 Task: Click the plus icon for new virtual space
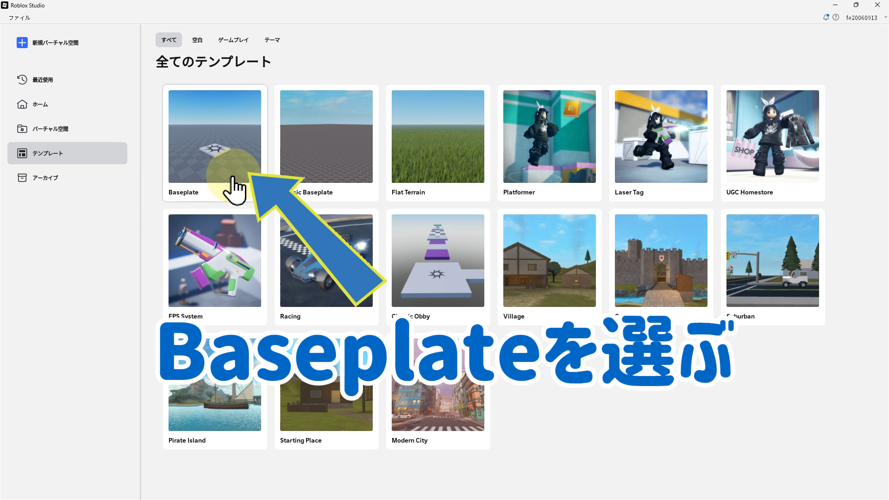[22, 43]
